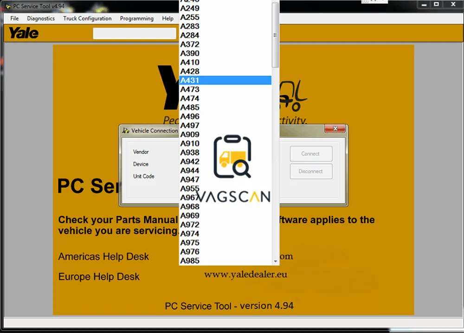This screenshot has height=333, width=464.
Task: Select unit code A910 in list
Action: tap(225, 143)
